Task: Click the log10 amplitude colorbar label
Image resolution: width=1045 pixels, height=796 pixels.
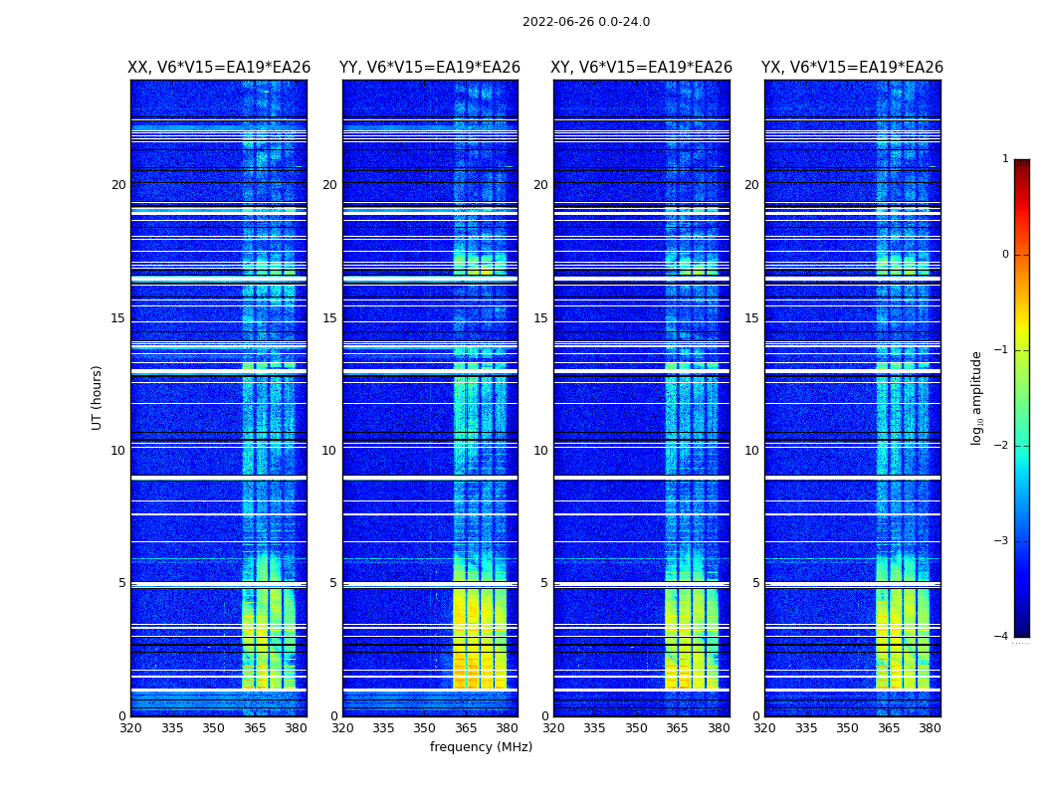Action: [x=976, y=398]
